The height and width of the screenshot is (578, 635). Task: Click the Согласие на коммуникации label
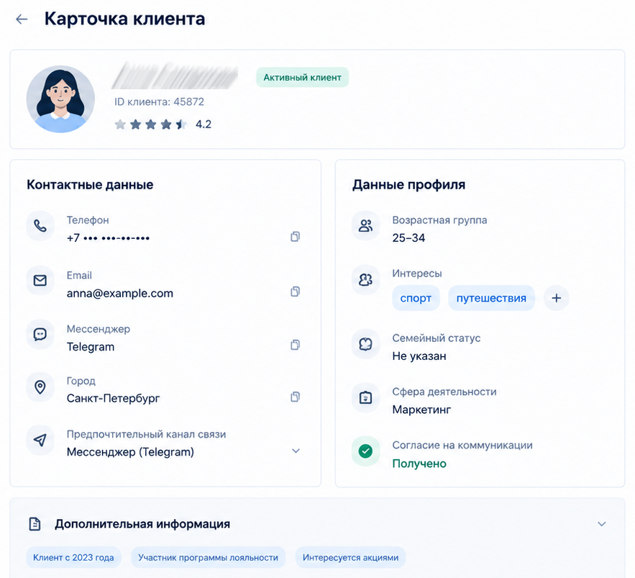pos(462,445)
